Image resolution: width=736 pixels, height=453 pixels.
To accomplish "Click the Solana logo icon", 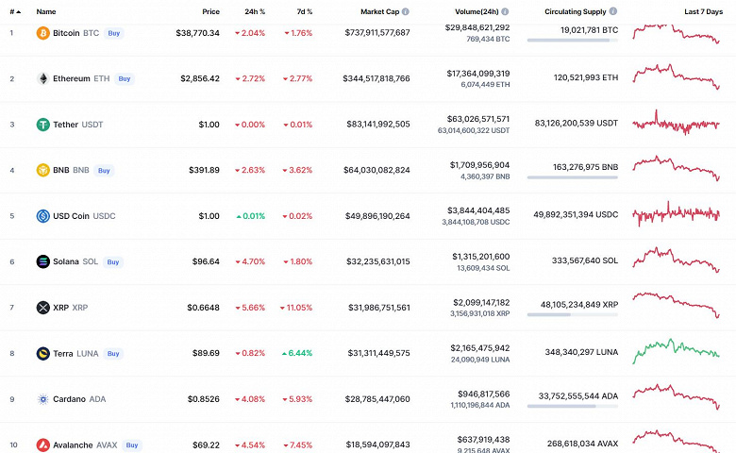I will pos(42,261).
